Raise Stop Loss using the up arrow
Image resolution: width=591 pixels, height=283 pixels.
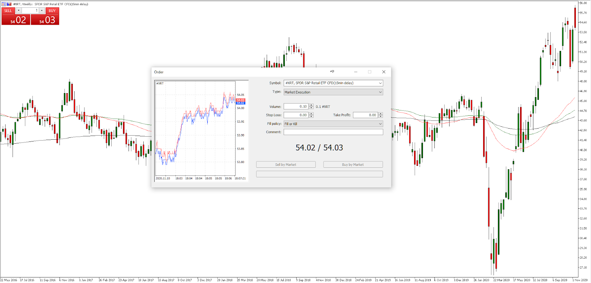[x=311, y=114]
